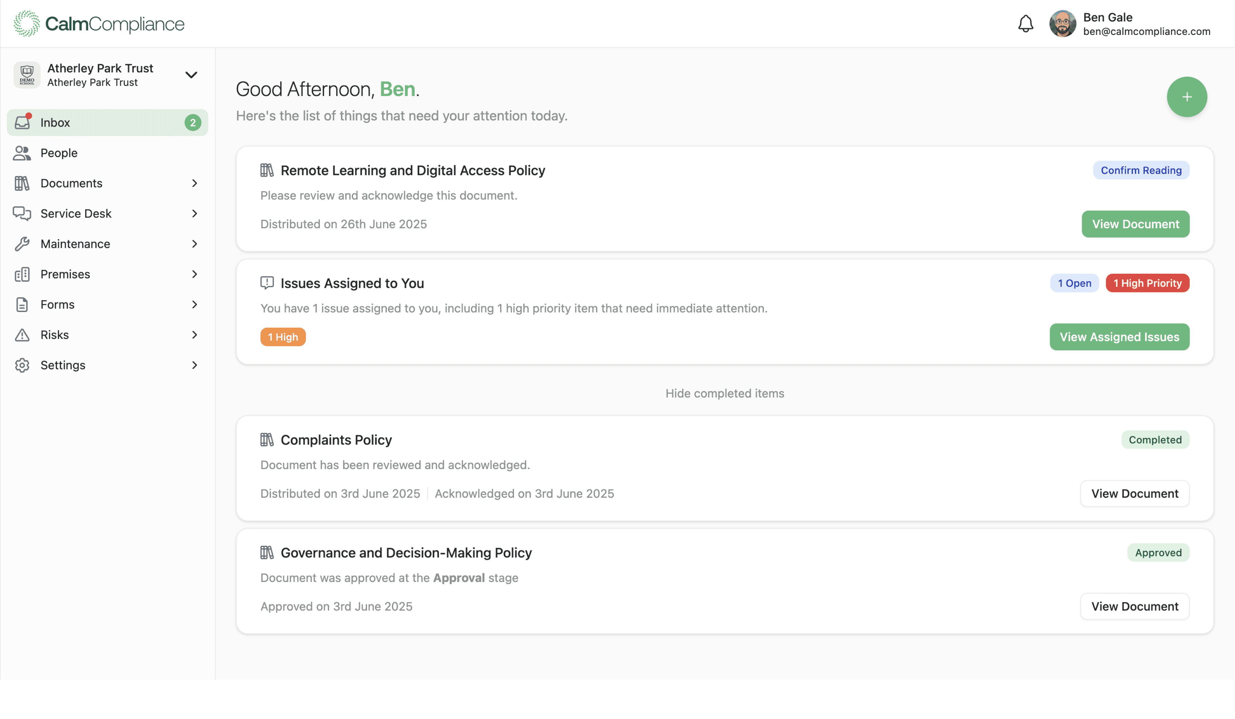The height and width of the screenshot is (719, 1235).
Task: Select the People icon in the sidebar
Action: 22,152
